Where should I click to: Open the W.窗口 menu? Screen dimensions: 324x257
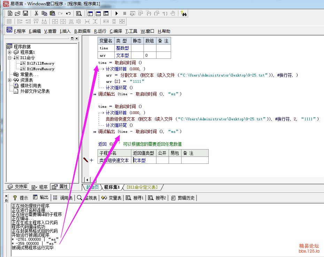point(147,31)
